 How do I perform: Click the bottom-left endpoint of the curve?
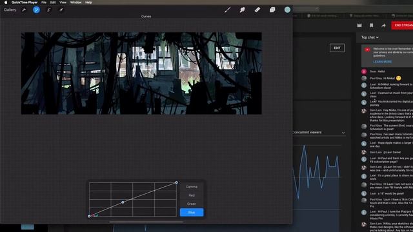89,217
